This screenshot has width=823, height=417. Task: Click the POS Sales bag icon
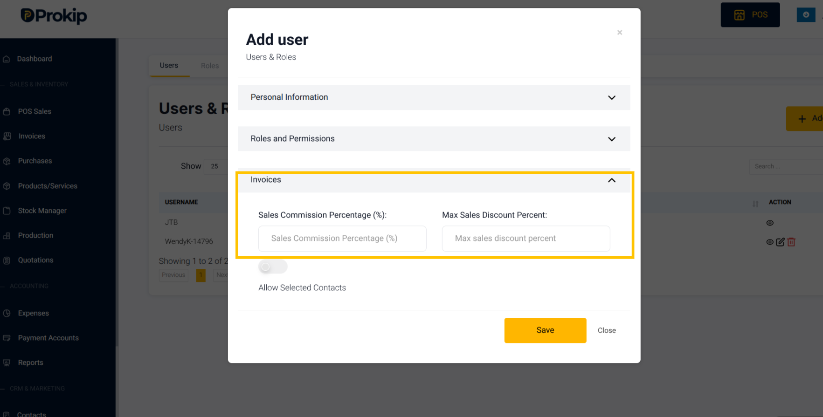click(7, 111)
